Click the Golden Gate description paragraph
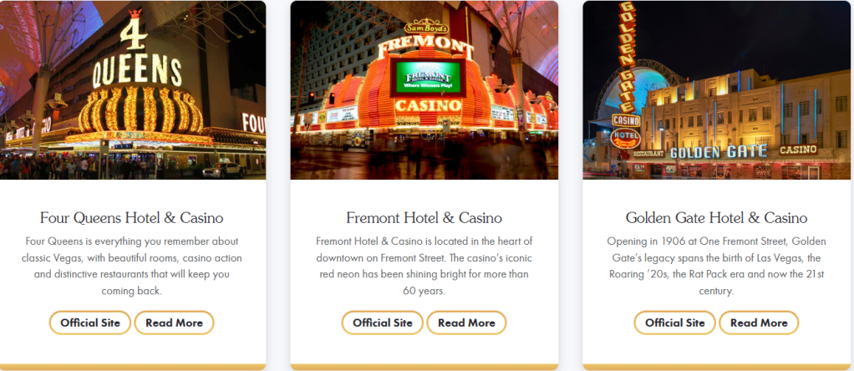The width and height of the screenshot is (854, 371). (x=716, y=266)
